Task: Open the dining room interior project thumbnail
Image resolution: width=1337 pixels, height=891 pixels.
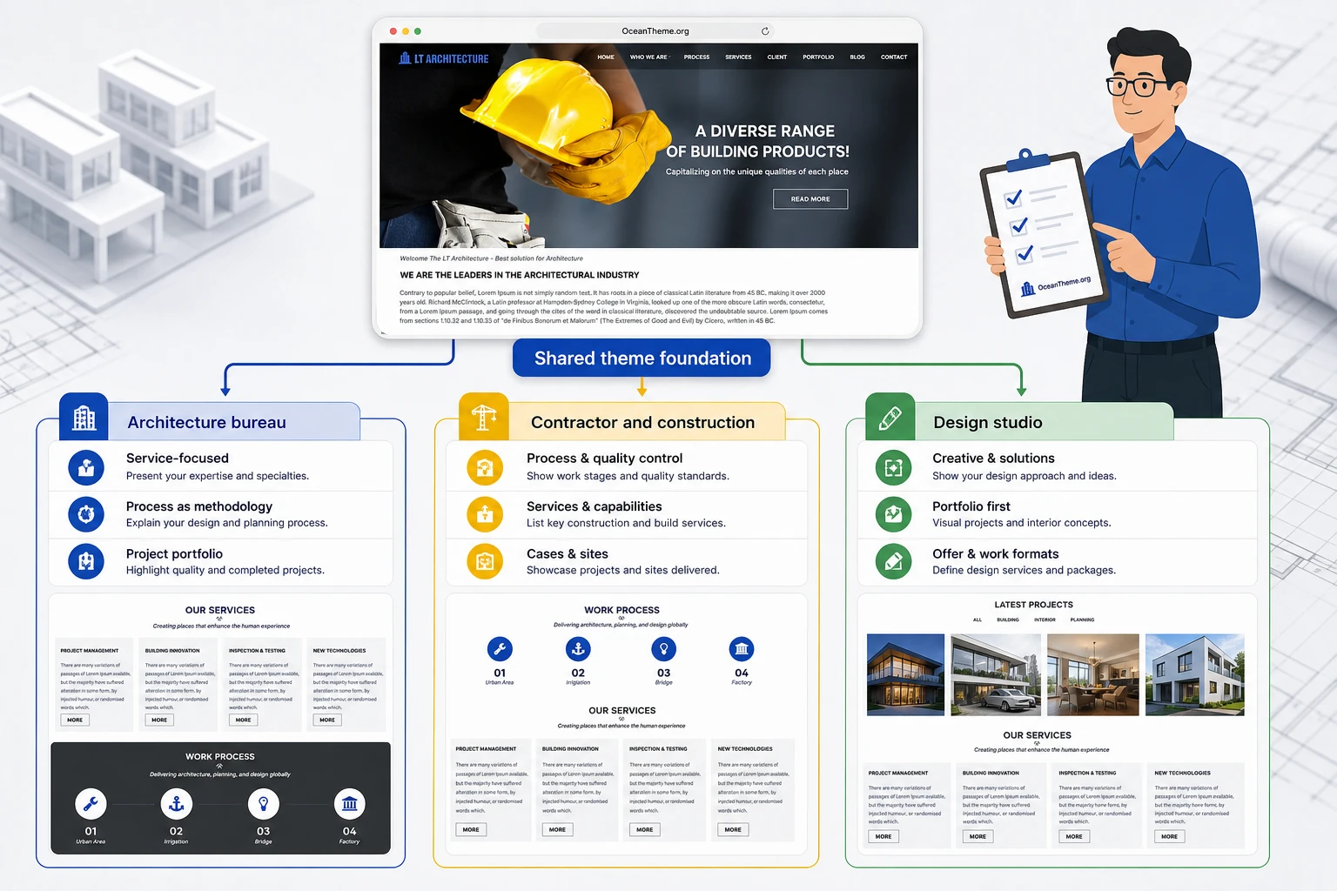Action: point(1092,674)
